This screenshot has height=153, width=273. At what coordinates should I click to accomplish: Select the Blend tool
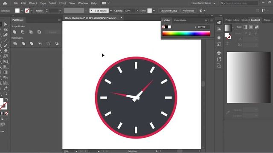pyautogui.click(x=6, y=77)
